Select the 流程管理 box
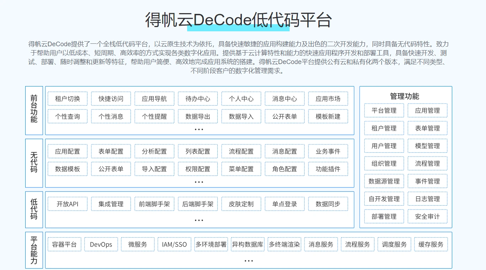Viewport: 486px width, 270px height. point(428,163)
